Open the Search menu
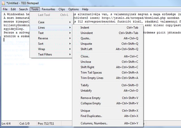This screenshot has width=181, height=128. [x=23, y=9]
